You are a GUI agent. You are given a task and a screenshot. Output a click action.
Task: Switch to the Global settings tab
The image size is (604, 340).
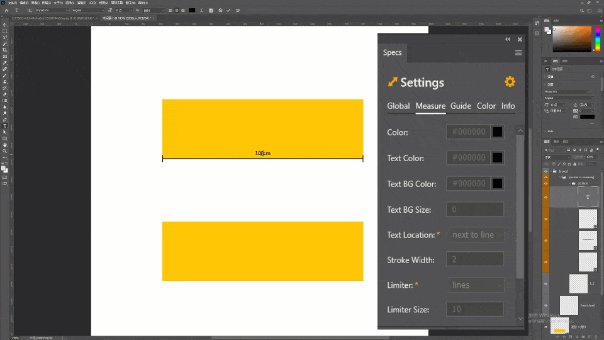pyautogui.click(x=398, y=106)
